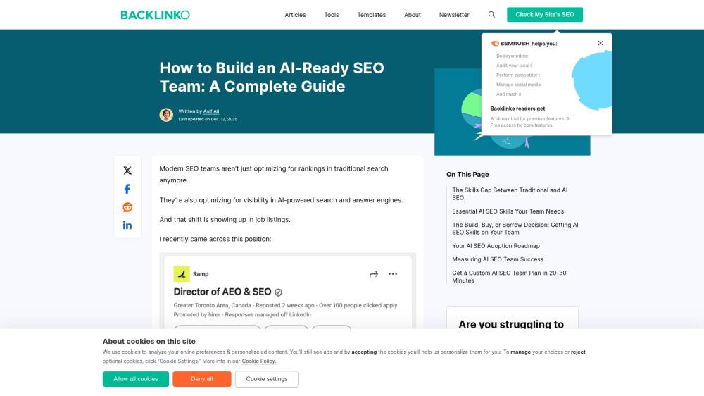Jump to Get a Custom AI SEO Team Plan

coord(509,276)
